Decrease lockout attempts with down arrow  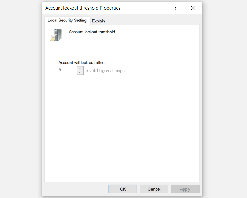click(x=80, y=72)
